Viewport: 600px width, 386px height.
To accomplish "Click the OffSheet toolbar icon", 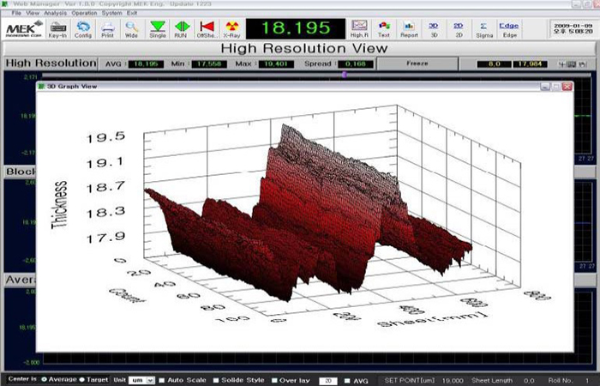I will click(x=206, y=29).
